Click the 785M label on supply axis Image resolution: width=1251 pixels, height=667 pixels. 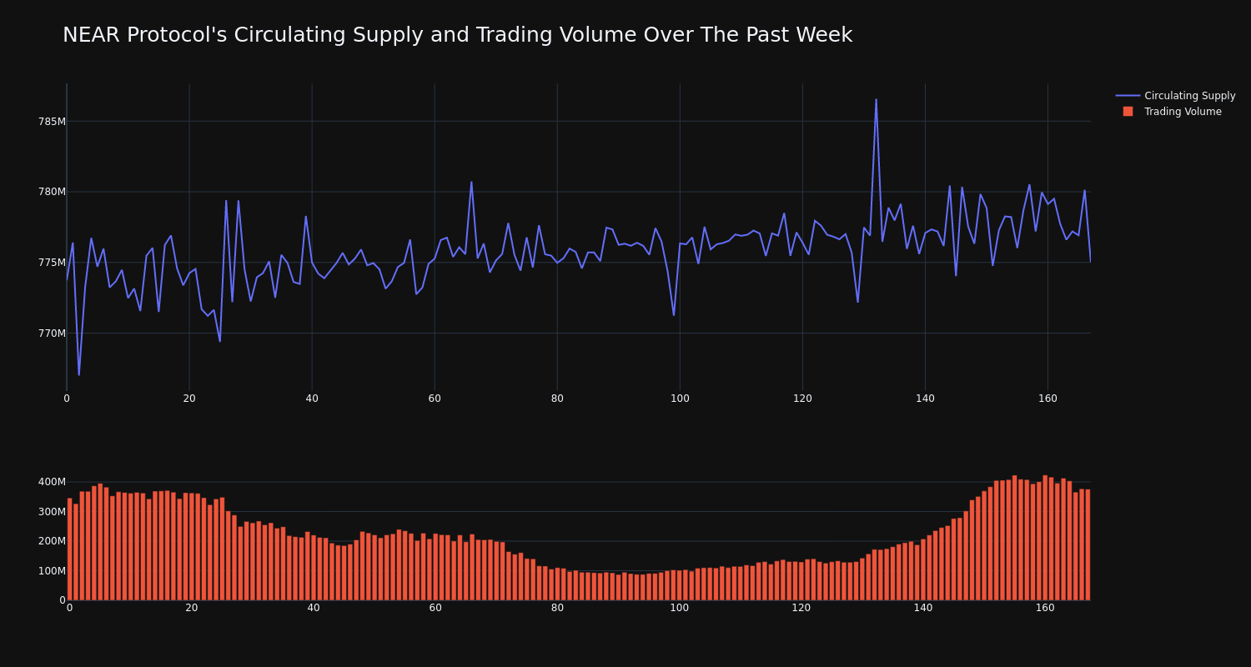(52, 122)
